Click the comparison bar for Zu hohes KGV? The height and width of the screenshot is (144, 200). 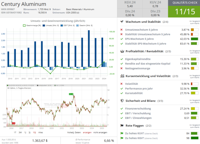(x=195, y=138)
